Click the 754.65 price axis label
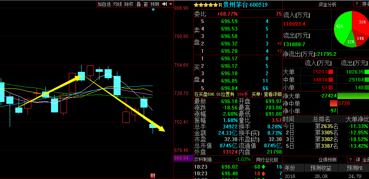369x179 pixels. click(x=181, y=65)
